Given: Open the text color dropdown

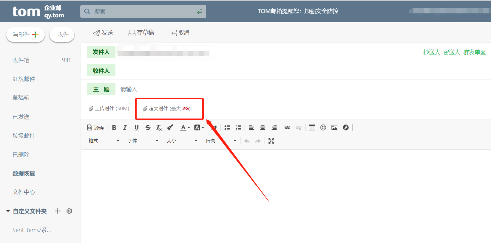Looking at the screenshot, I should click(185, 127).
